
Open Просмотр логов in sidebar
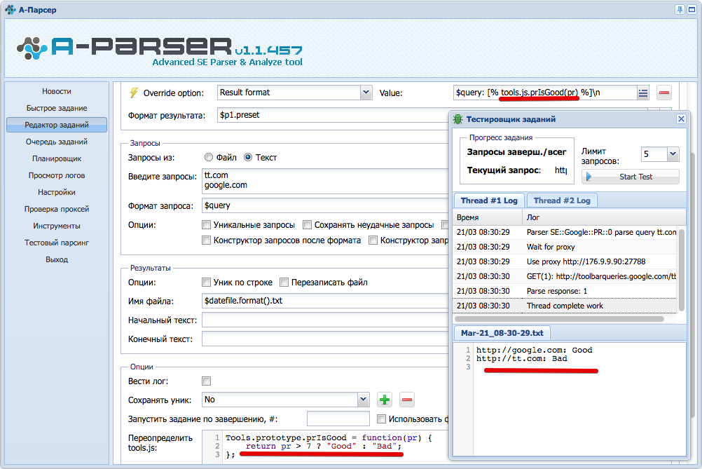pos(57,175)
